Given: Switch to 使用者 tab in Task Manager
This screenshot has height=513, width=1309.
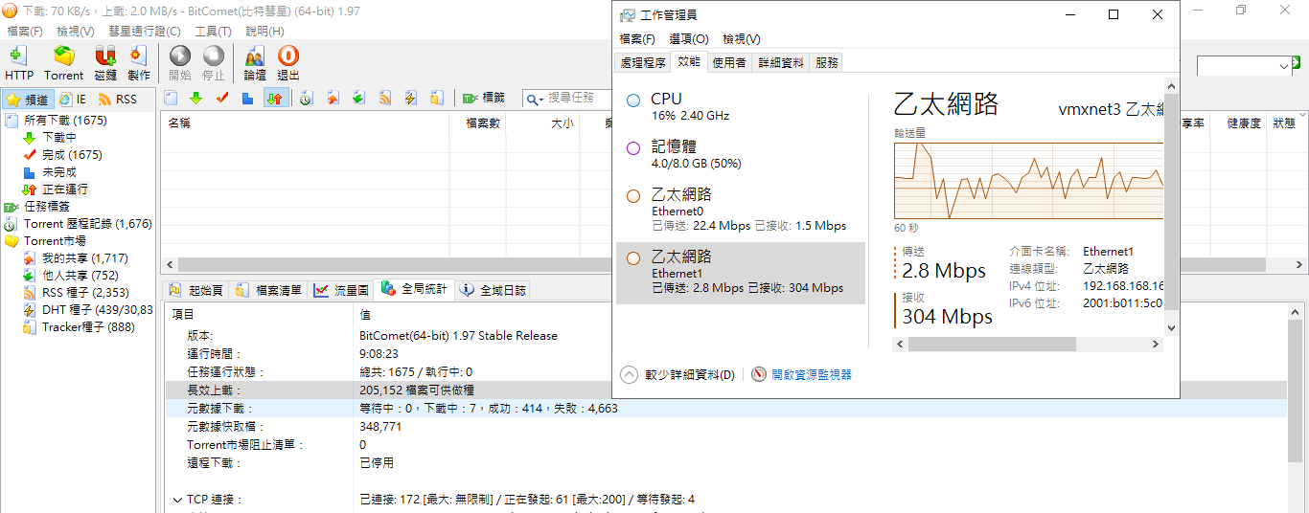Looking at the screenshot, I should pyautogui.click(x=729, y=62).
